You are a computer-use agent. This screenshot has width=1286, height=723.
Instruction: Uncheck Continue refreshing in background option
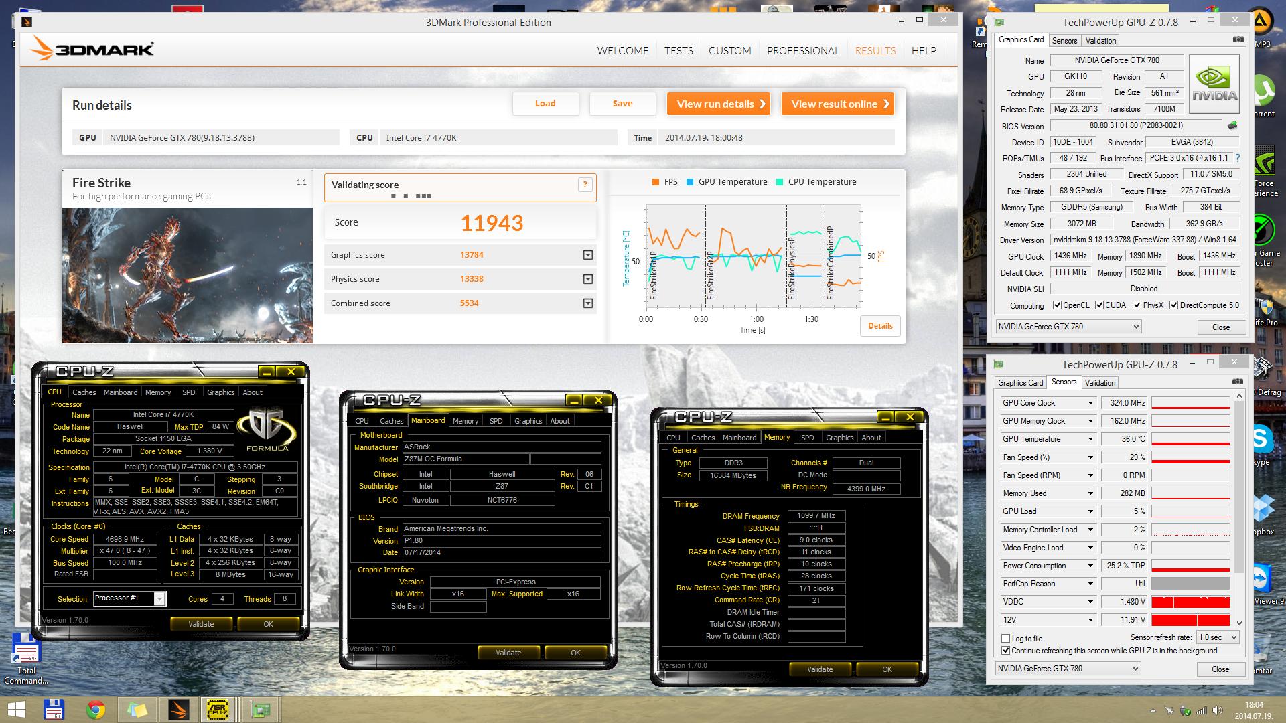click(x=1005, y=651)
